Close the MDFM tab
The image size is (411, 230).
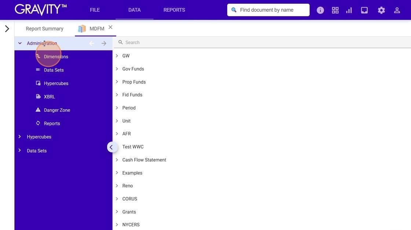point(110,27)
